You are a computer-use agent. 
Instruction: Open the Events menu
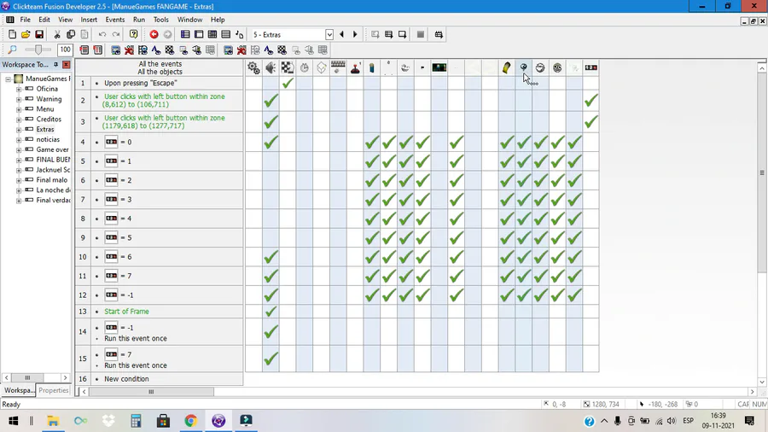point(115,20)
